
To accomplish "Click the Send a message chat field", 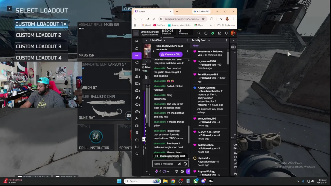I will 165,164.
